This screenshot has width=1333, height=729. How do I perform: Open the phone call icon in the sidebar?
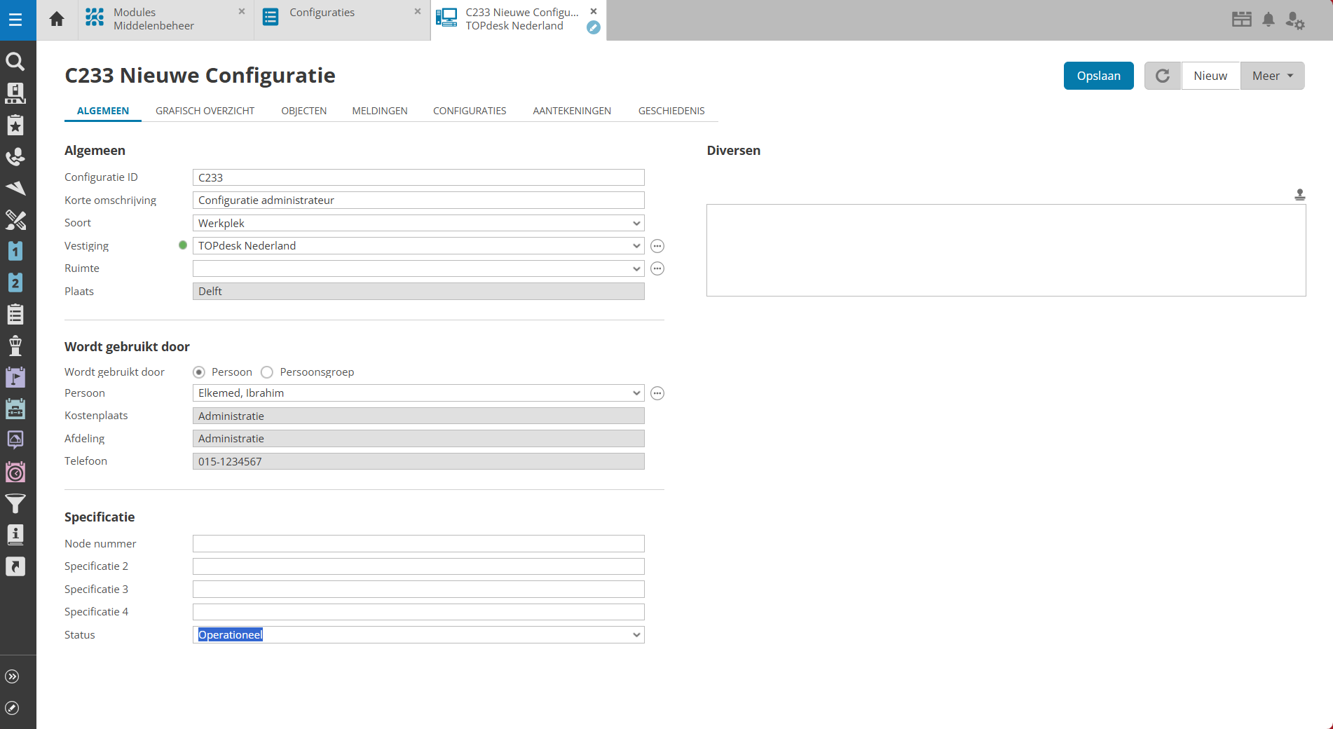[15, 156]
